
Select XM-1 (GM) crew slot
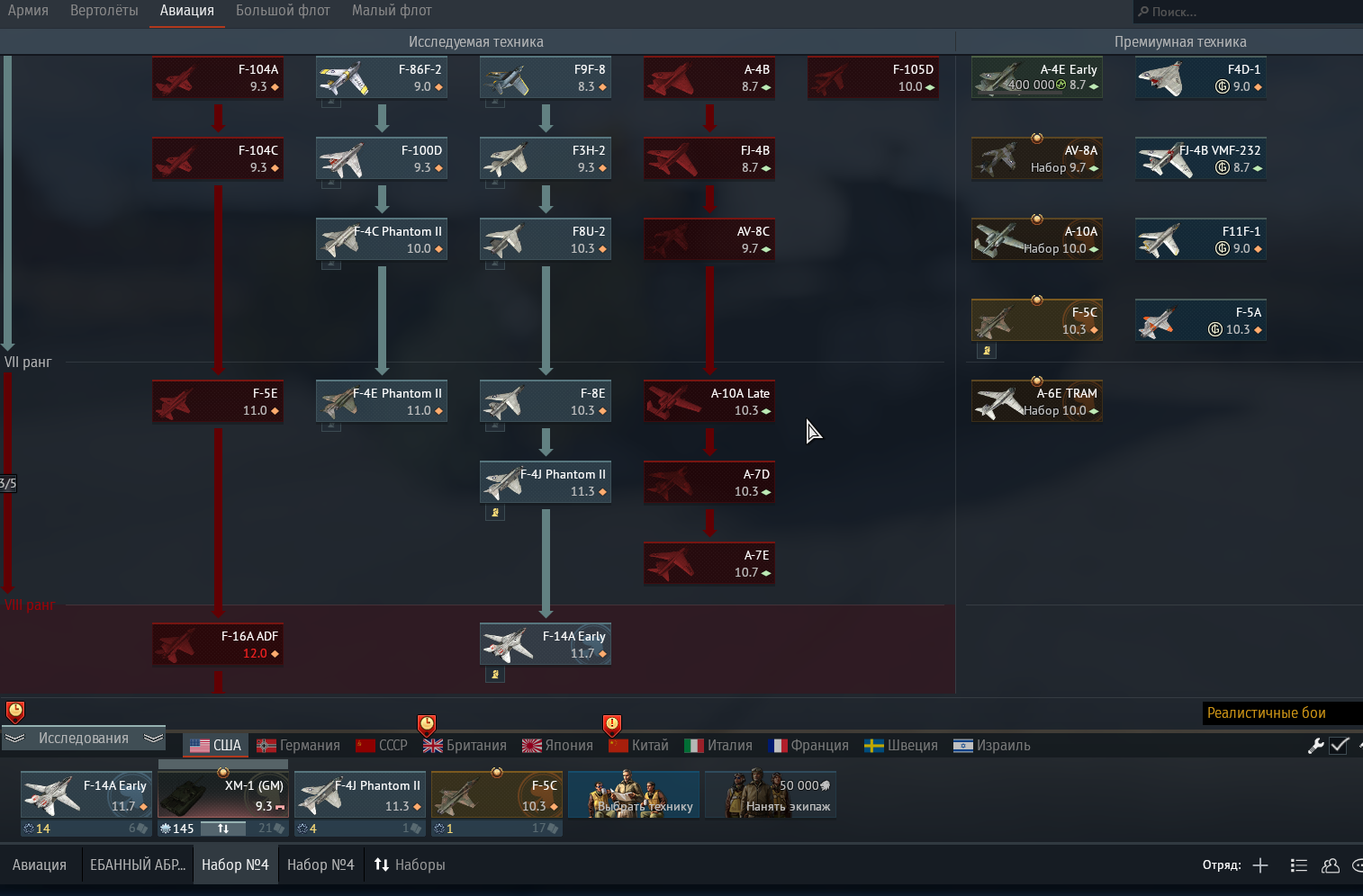pyautogui.click(x=223, y=794)
